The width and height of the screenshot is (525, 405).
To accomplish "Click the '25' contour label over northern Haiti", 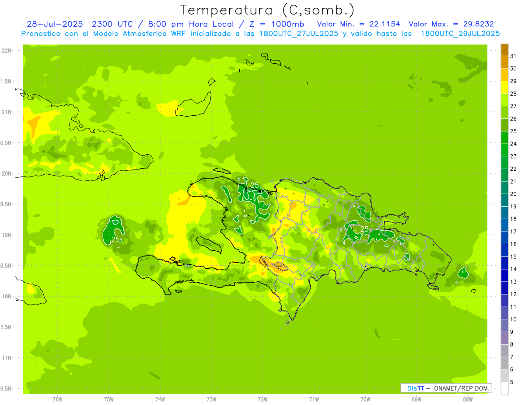I will point(255,185).
